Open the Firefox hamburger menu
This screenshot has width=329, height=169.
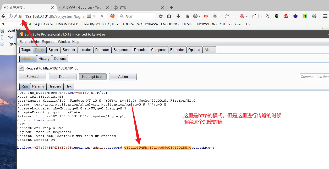(x=325, y=16)
